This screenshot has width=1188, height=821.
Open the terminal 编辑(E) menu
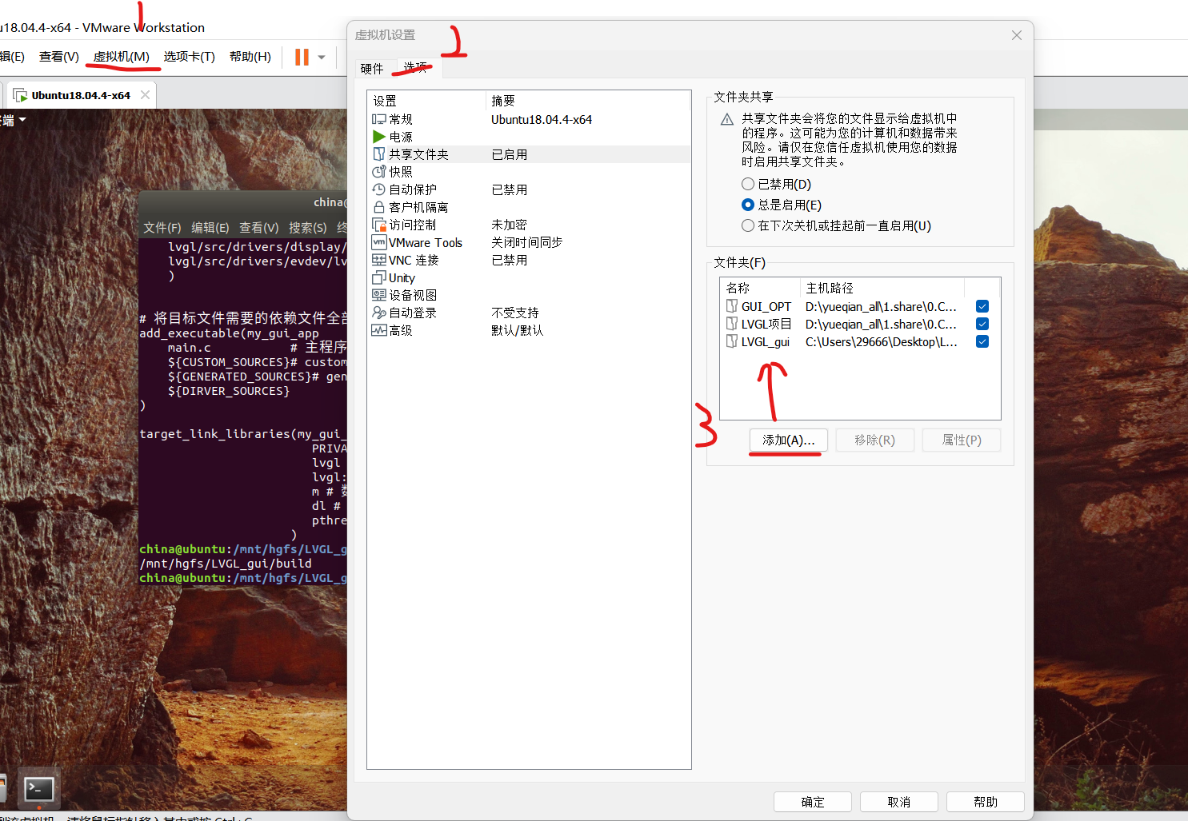[210, 228]
